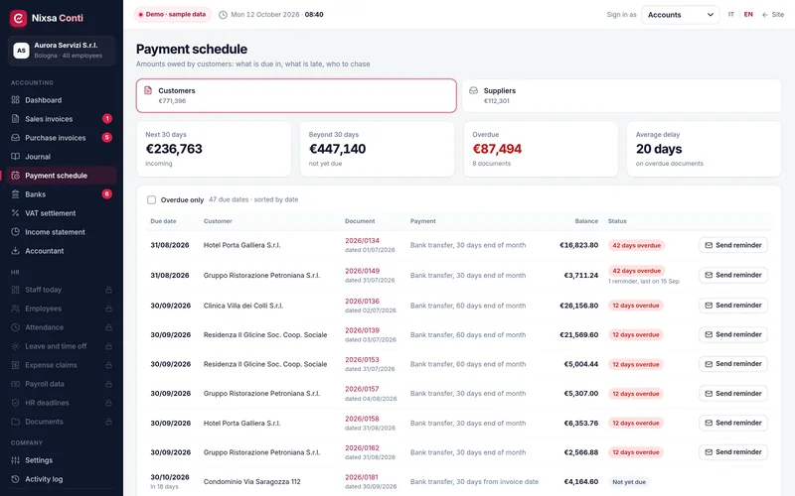Send reminder for document 2026/0158
Viewport: 795px width, 496px height.
[733, 423]
